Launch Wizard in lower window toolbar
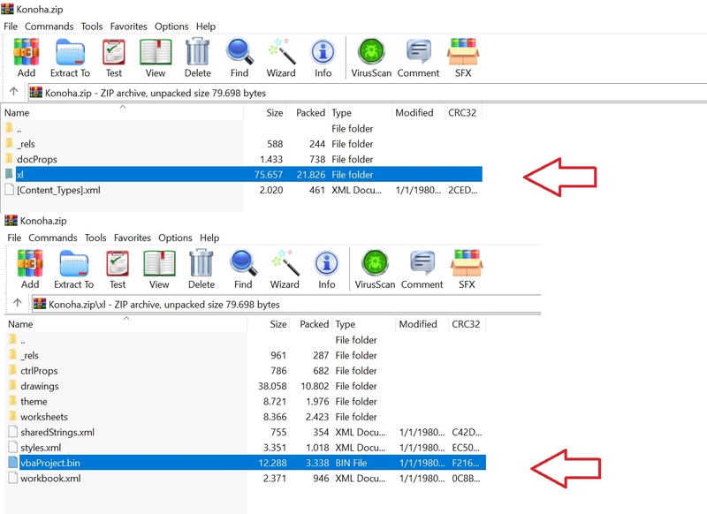This screenshot has height=514, width=707. point(285,269)
